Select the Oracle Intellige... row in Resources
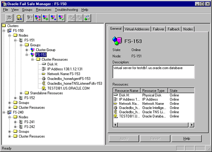 click(x=154, y=108)
